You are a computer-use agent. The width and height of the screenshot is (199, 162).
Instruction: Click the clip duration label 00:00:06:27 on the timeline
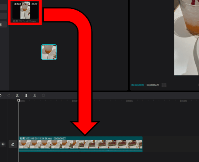coord(59,139)
